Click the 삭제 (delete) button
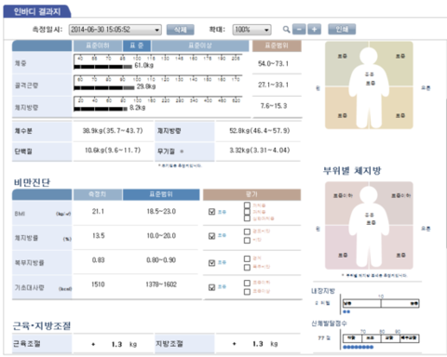Image resolution: width=447 pixels, height=357 pixels. 181,30
